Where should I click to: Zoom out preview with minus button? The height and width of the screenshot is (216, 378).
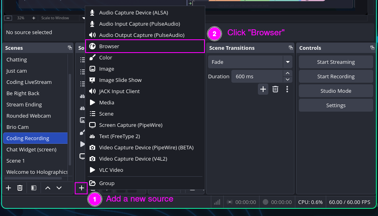click(x=8, y=18)
